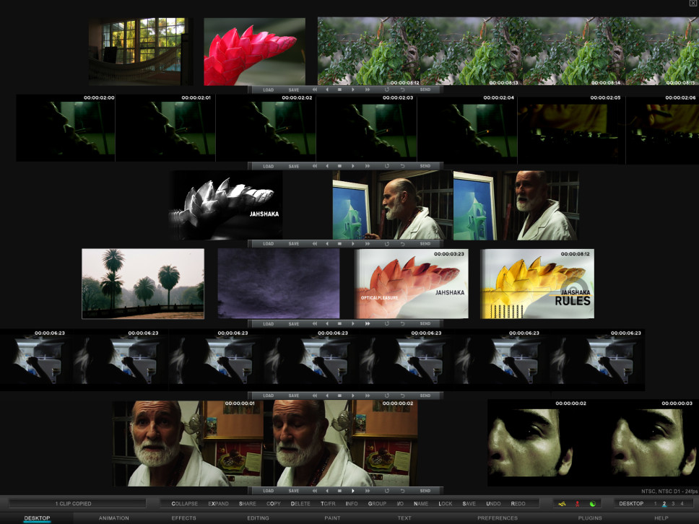
Task: Click Copy in the bottom toolbar
Action: 274,504
